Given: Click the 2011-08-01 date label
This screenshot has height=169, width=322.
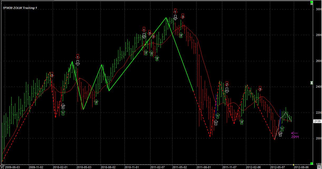Looking at the screenshot, I should 204,167.
